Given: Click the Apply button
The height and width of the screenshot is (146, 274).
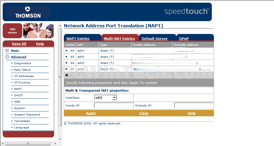Looking at the screenshot, I should coord(91,113).
